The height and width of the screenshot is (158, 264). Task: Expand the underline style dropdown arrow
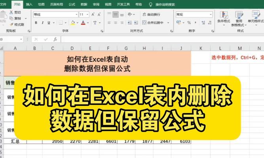(54, 23)
